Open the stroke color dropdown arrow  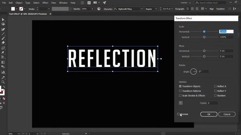tap(25, 9)
